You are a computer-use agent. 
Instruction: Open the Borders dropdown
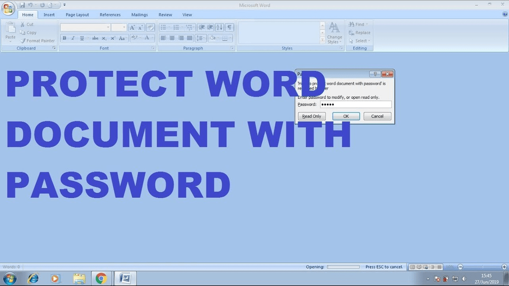tap(227, 38)
